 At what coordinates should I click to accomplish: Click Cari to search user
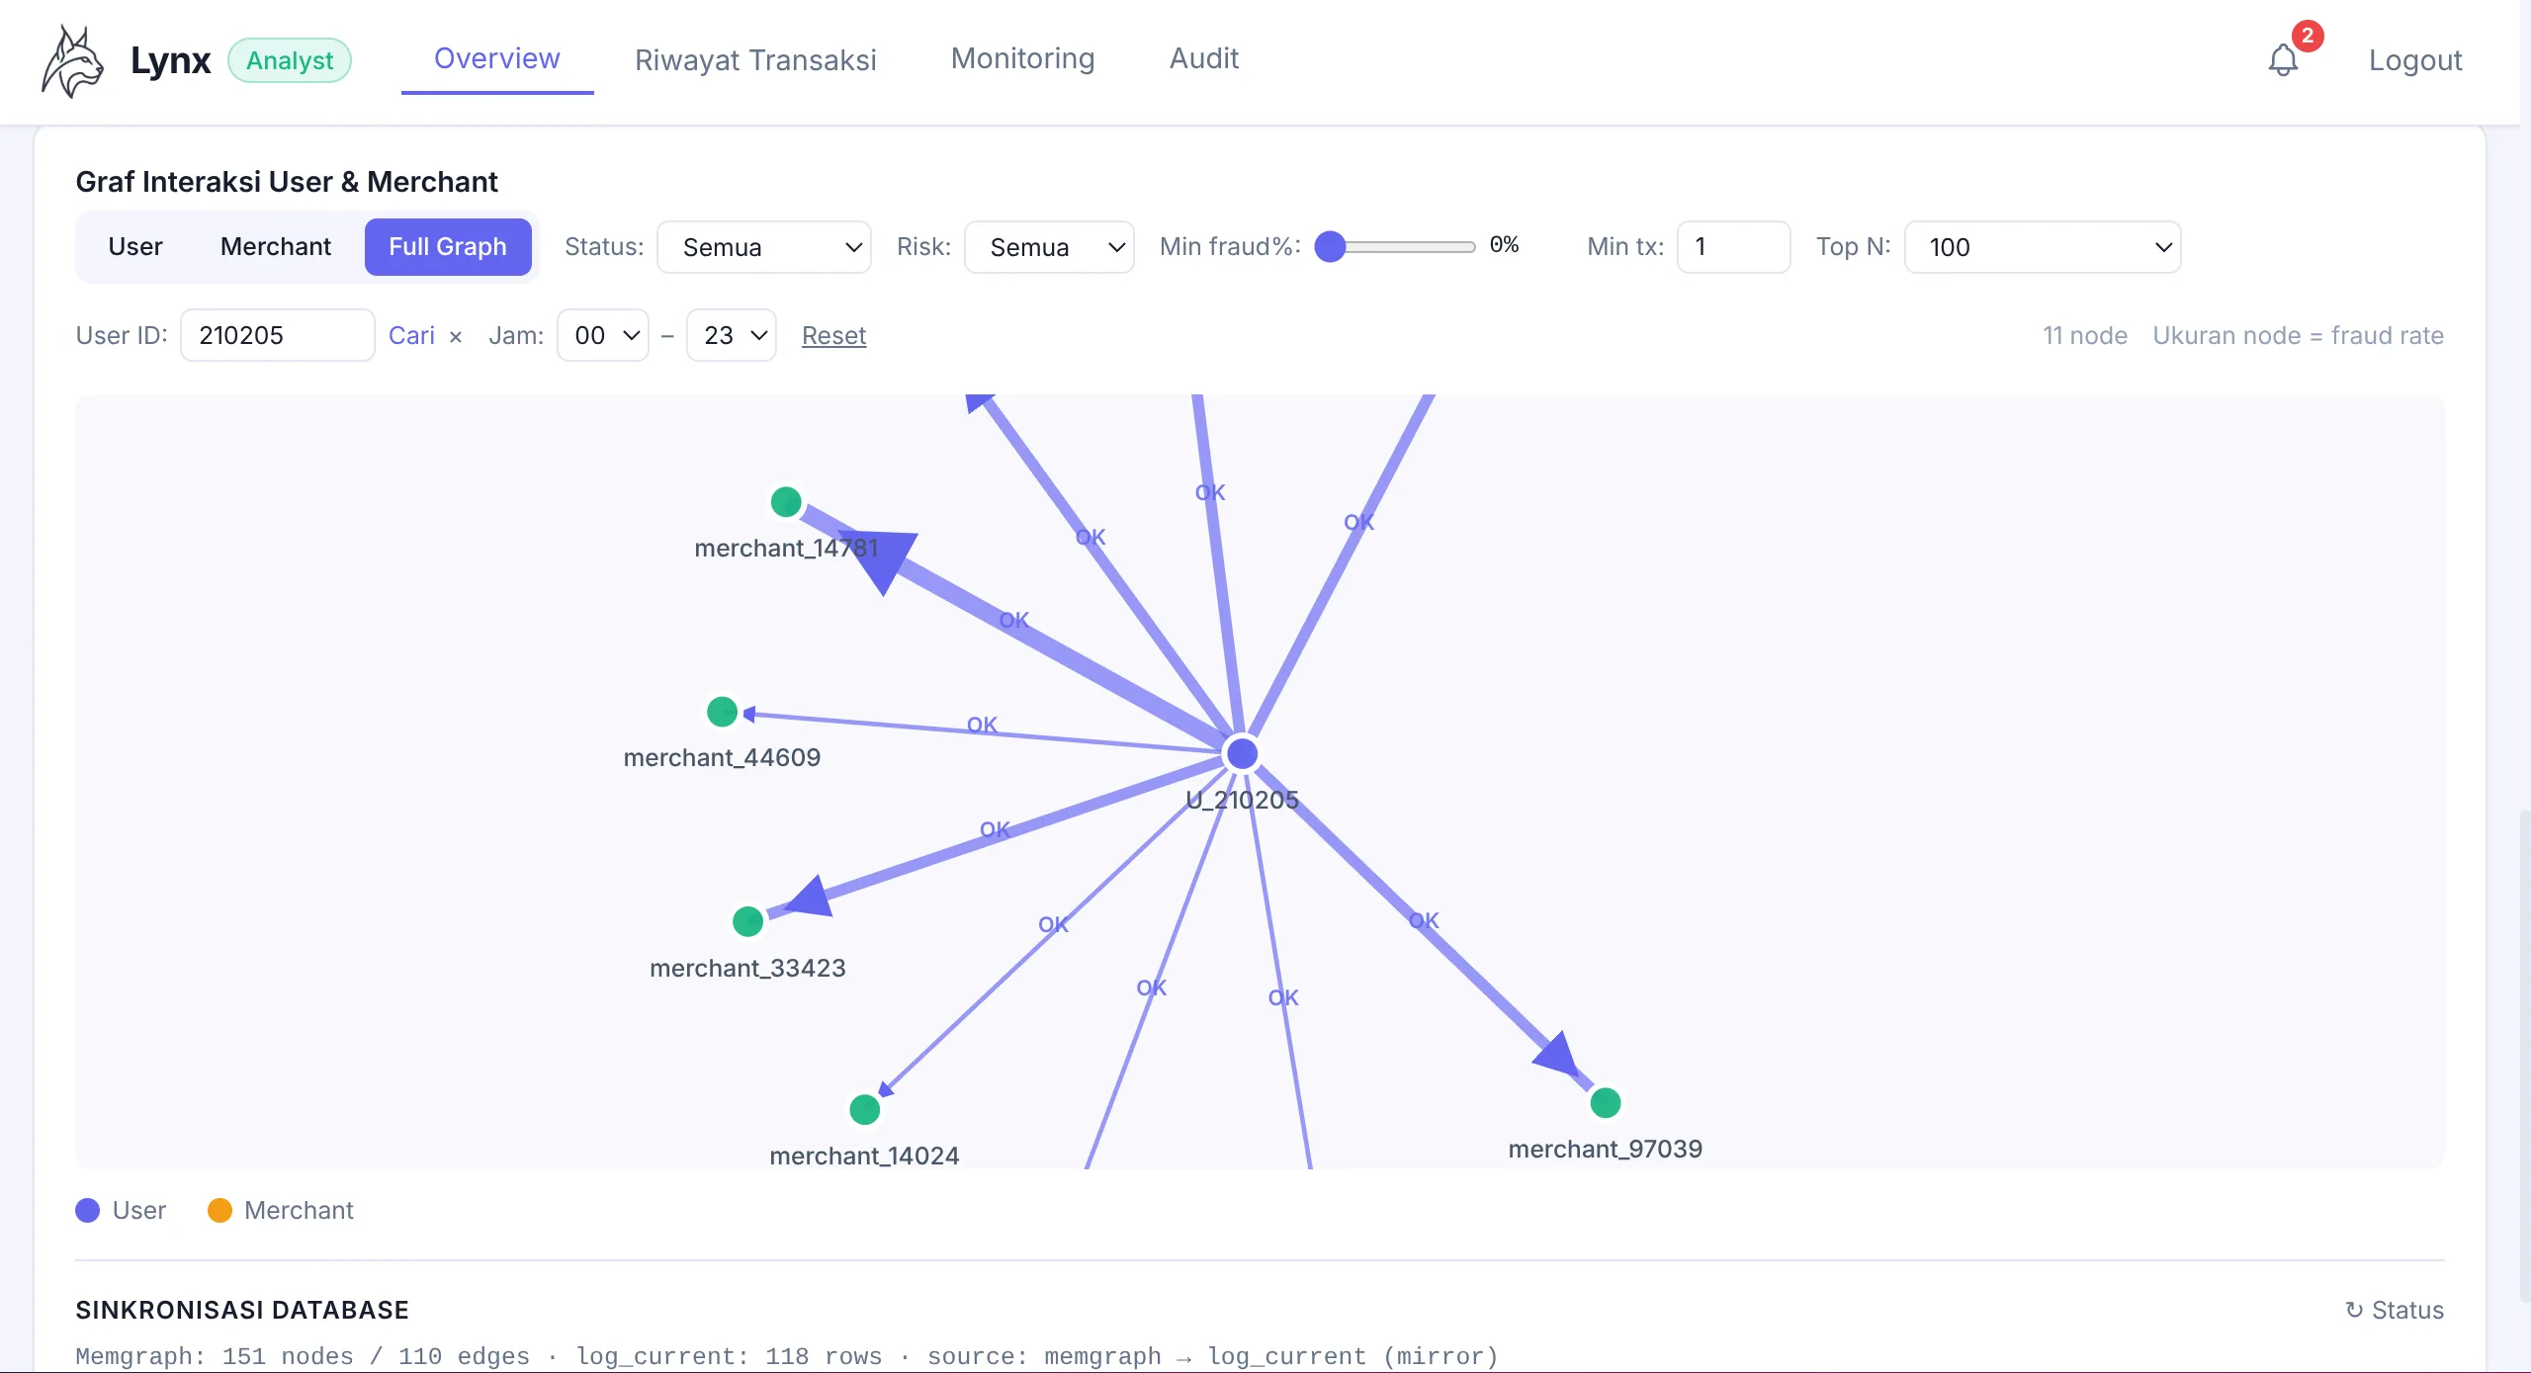(x=411, y=335)
